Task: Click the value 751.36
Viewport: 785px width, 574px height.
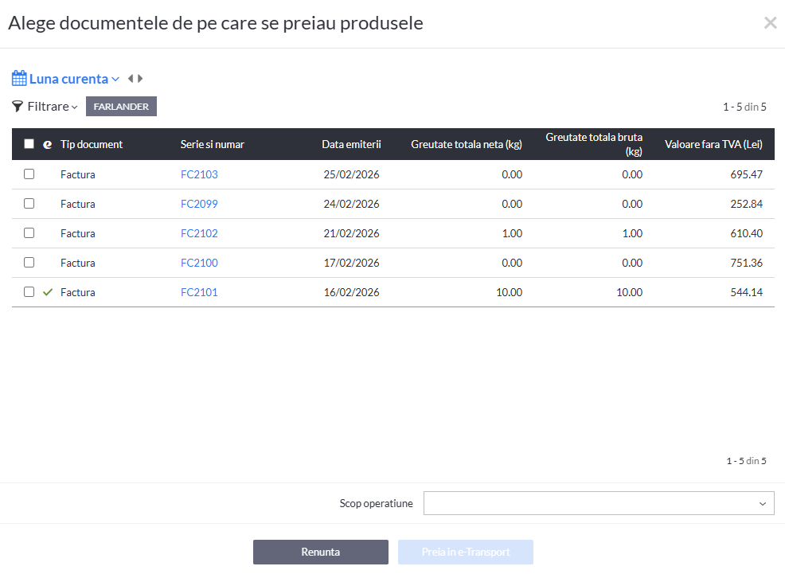Action: pos(747,264)
